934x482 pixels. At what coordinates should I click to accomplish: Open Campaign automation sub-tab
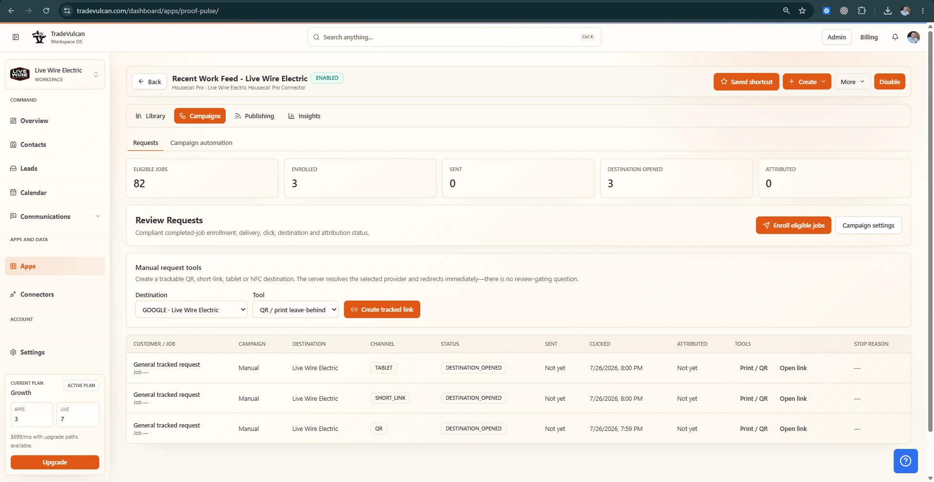(x=201, y=143)
